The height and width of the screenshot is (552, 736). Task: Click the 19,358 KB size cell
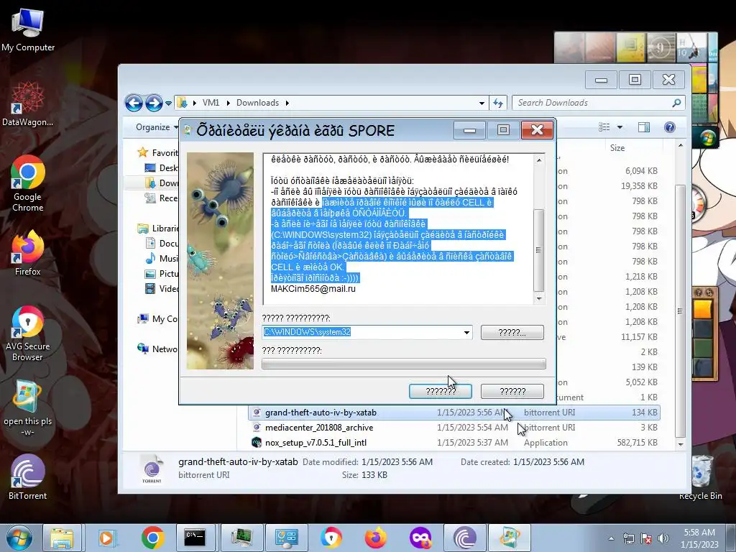click(639, 186)
